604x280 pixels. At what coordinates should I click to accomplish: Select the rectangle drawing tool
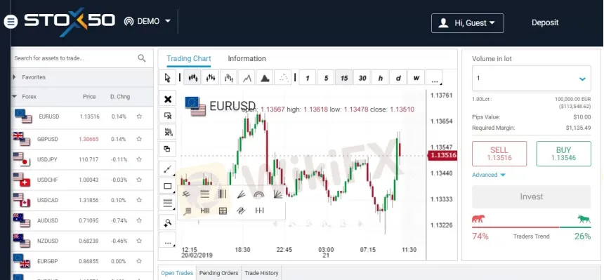pyautogui.click(x=168, y=186)
